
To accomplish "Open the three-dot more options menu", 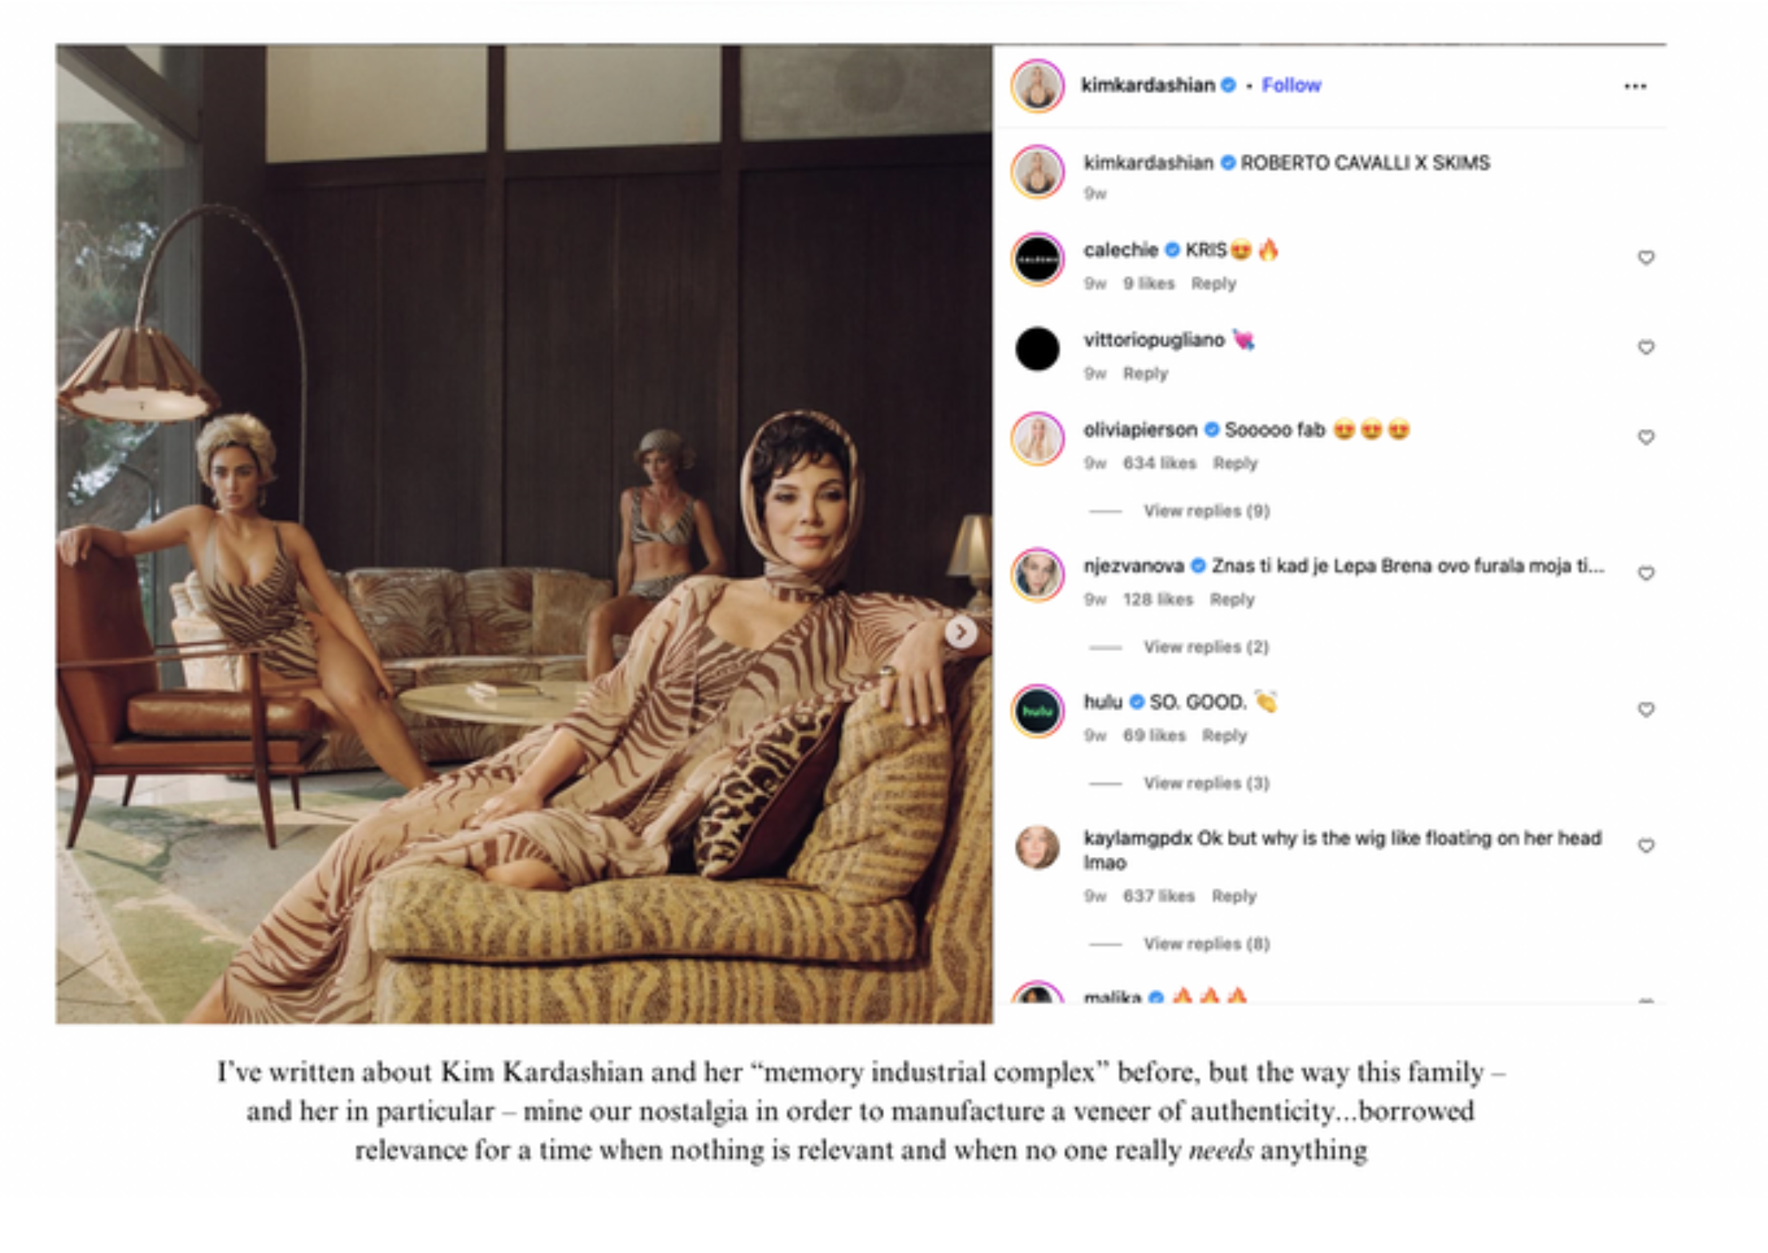I will (x=1634, y=86).
